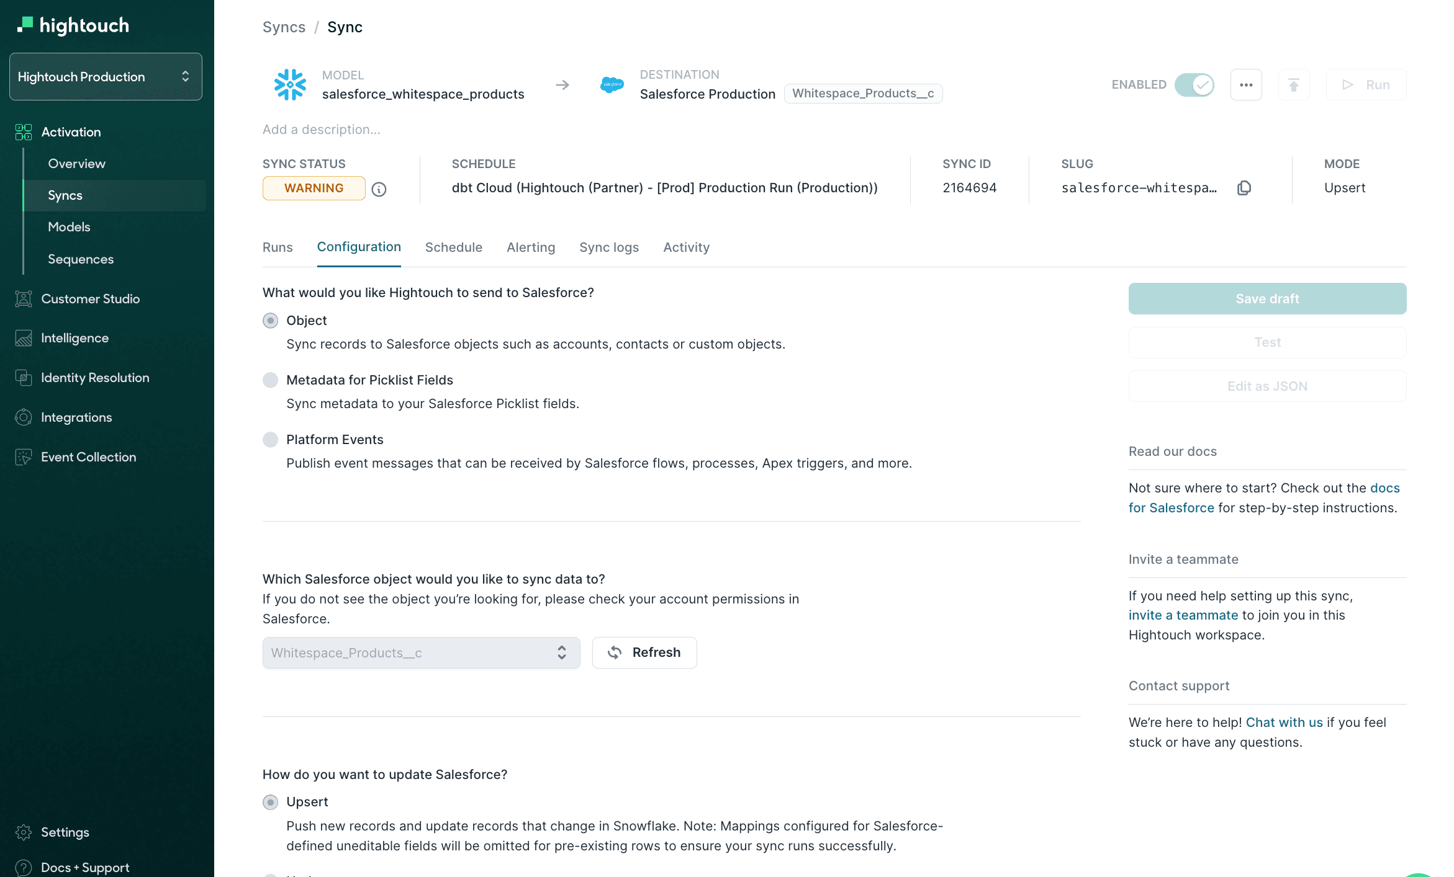This screenshot has height=877, width=1454.
Task: Click the info icon beside WARNING status
Action: pyautogui.click(x=379, y=189)
